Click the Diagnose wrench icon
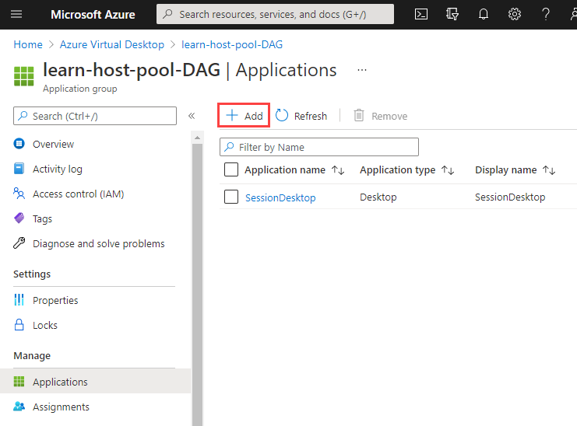Image resolution: width=577 pixels, height=426 pixels. pos(19,243)
